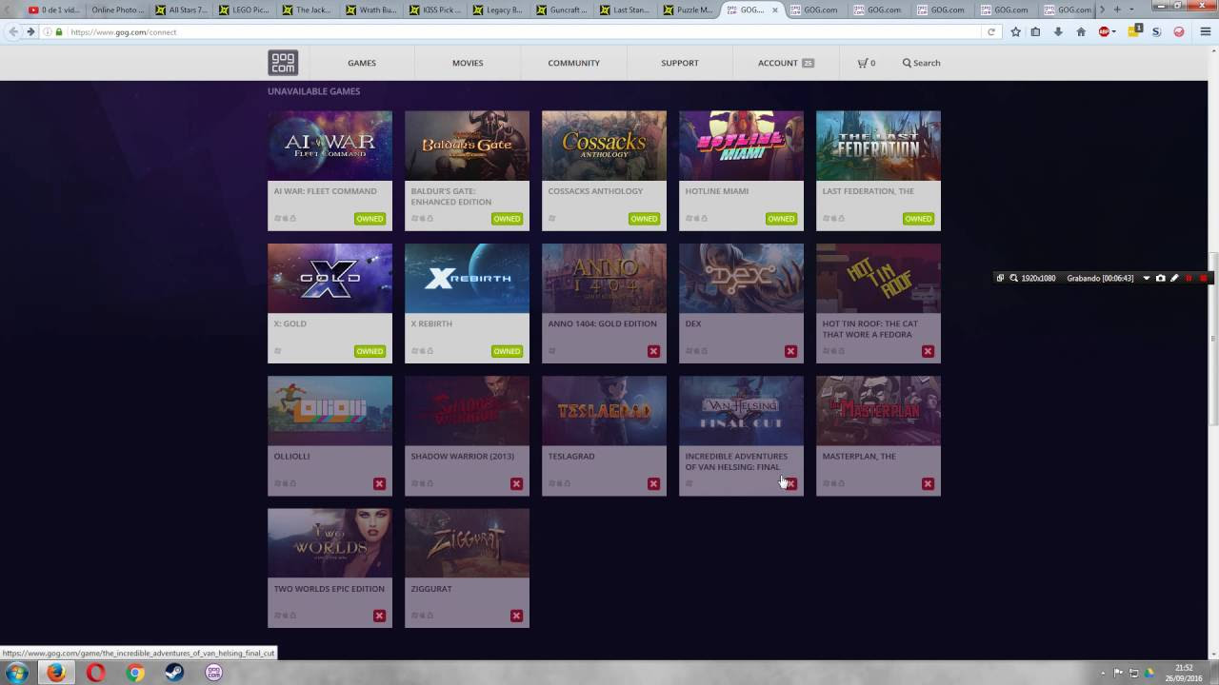Click browser forward button

click(30, 31)
